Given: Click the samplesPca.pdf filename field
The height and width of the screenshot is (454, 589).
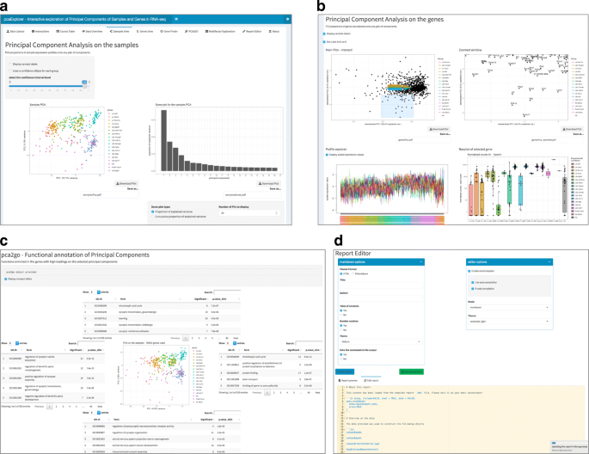Looking at the screenshot, I should pos(110,195).
